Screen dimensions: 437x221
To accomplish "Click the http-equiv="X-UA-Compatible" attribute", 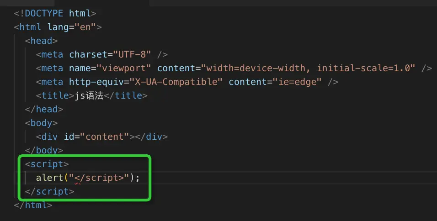I will (146, 82).
